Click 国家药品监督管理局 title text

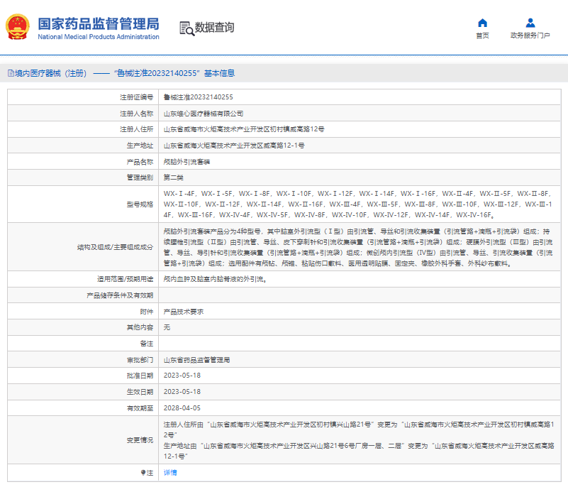point(99,24)
